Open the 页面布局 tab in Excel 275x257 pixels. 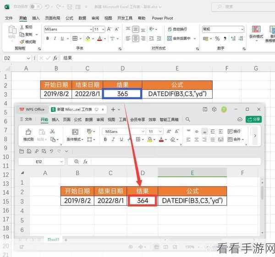tap(53, 18)
